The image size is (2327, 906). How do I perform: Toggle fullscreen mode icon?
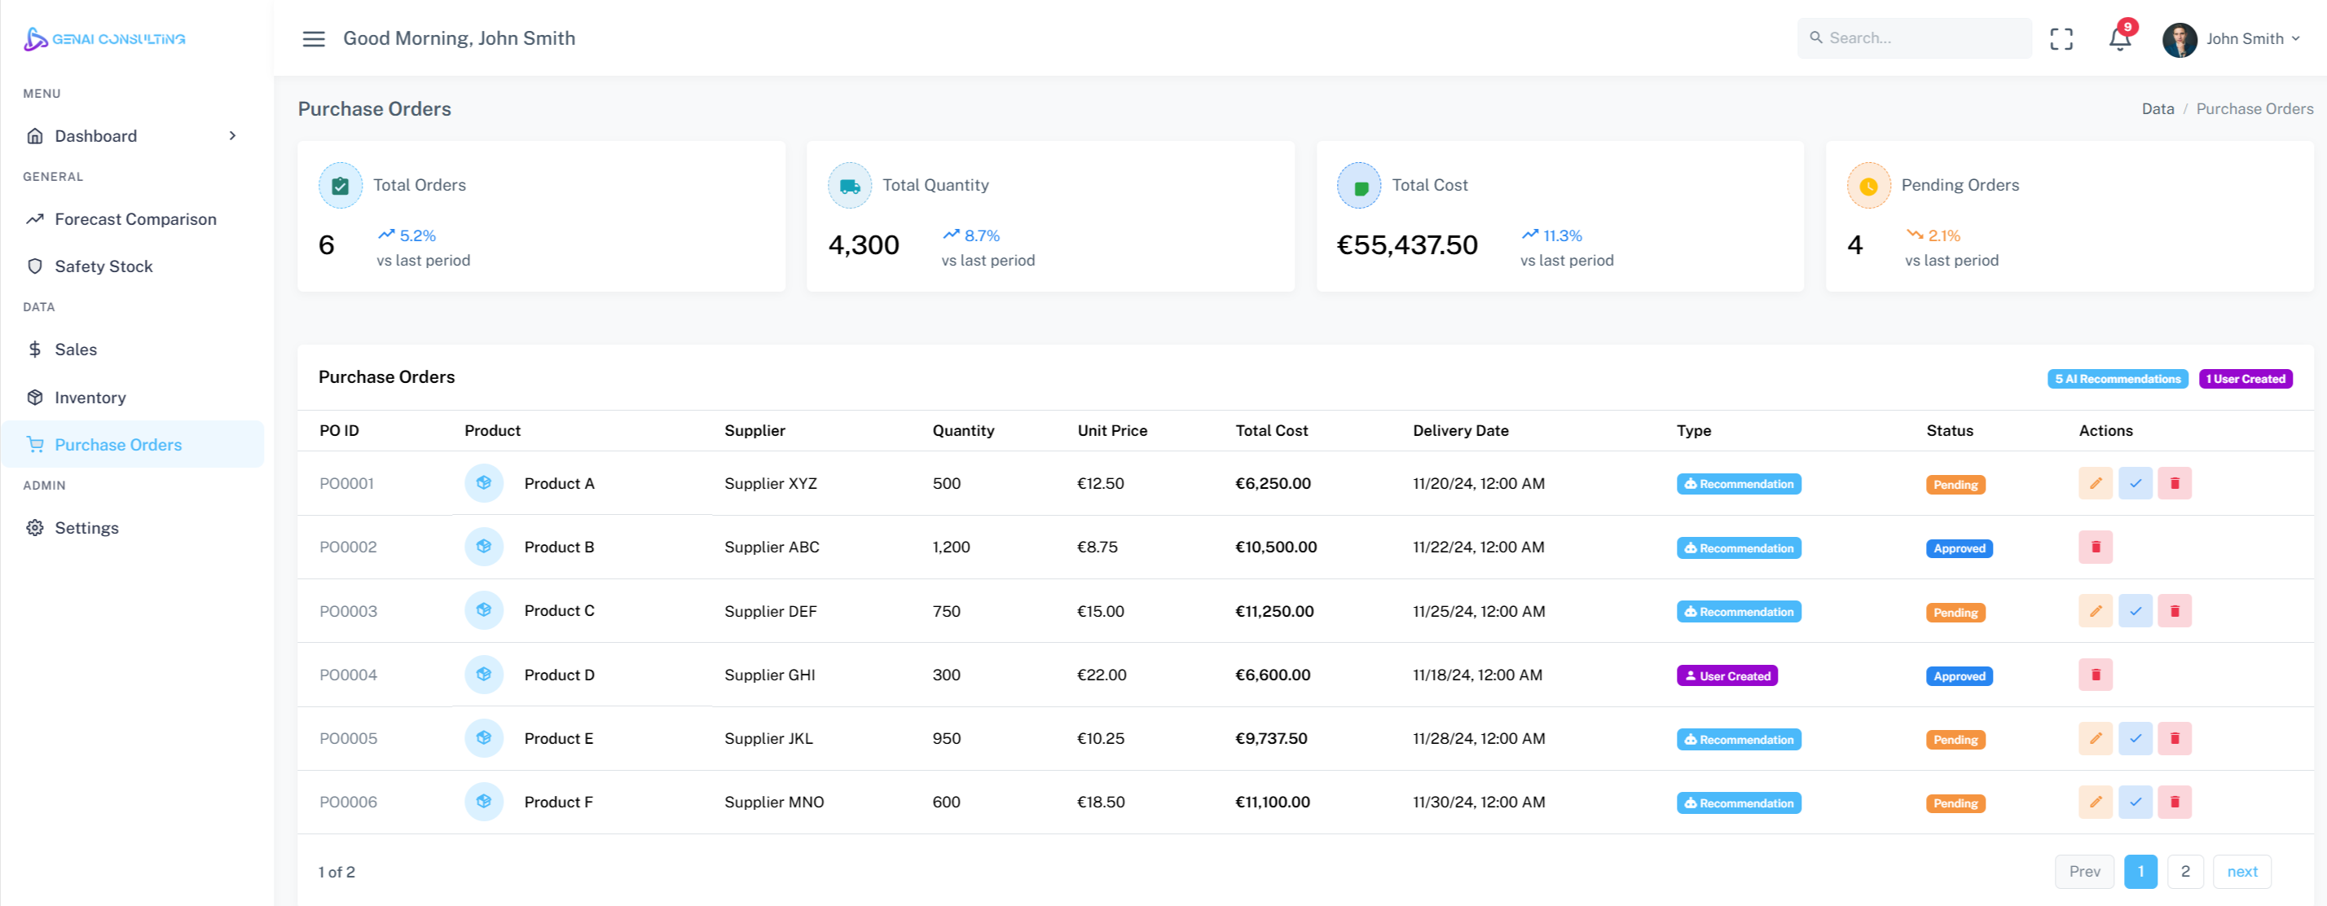pyautogui.click(x=2061, y=39)
